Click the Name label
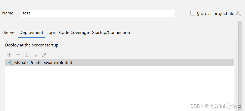Screen dimensions: 245x111 8,13
